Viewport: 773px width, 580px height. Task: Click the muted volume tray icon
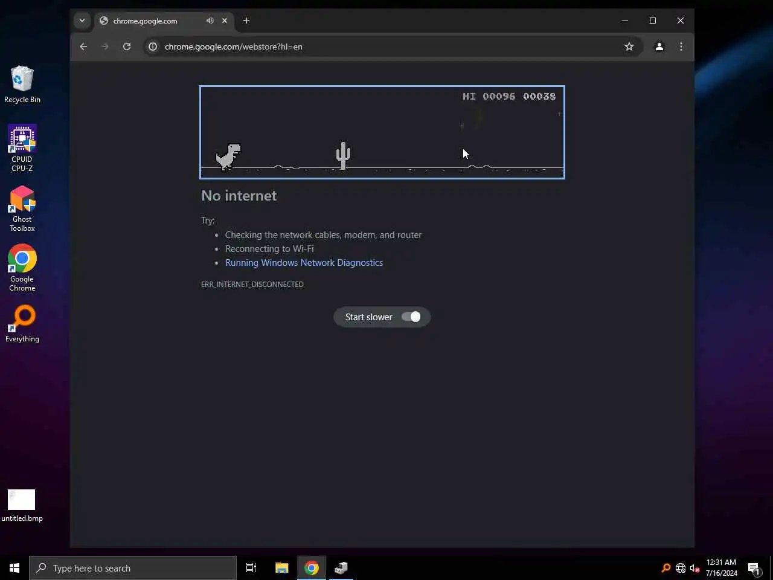(x=694, y=568)
